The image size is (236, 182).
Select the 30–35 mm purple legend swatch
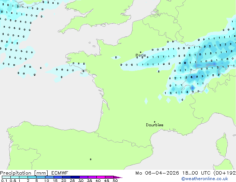coord(84,177)
